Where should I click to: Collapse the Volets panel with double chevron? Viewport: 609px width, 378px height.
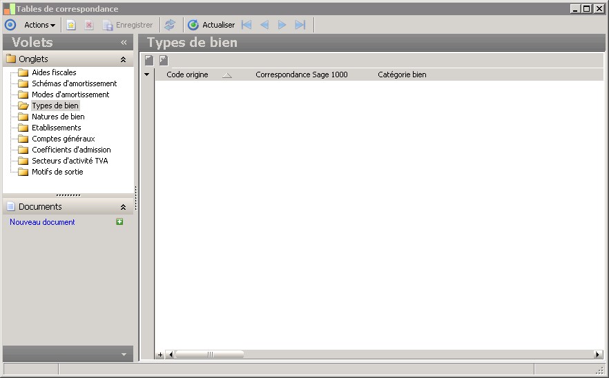coord(124,42)
